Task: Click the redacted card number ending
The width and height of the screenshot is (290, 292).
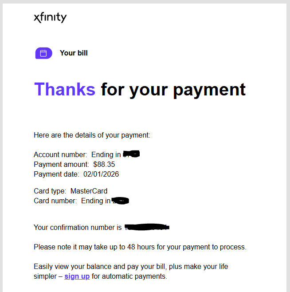Action: (x=120, y=201)
